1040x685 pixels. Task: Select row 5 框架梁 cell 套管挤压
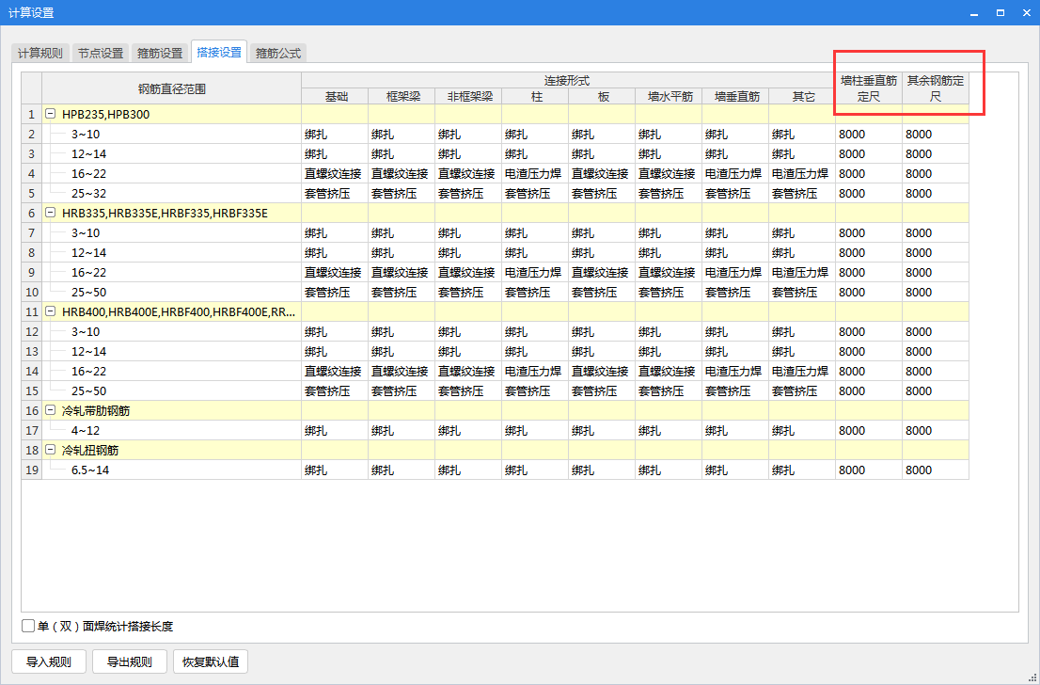(402, 193)
